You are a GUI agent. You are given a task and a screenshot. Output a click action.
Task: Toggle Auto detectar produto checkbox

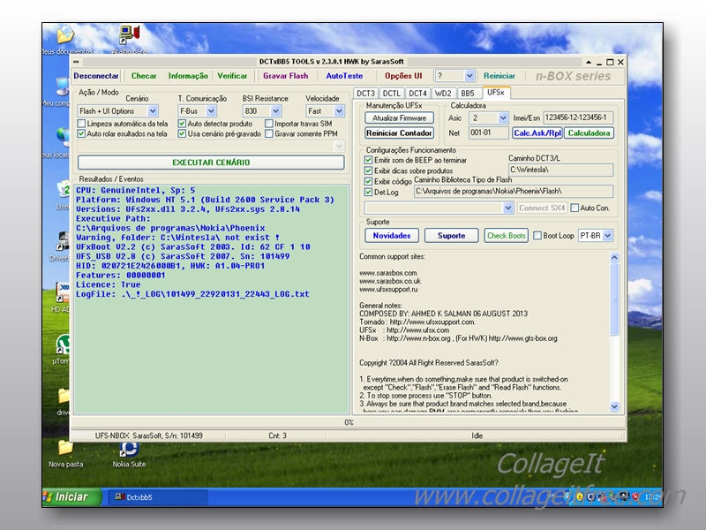[182, 124]
